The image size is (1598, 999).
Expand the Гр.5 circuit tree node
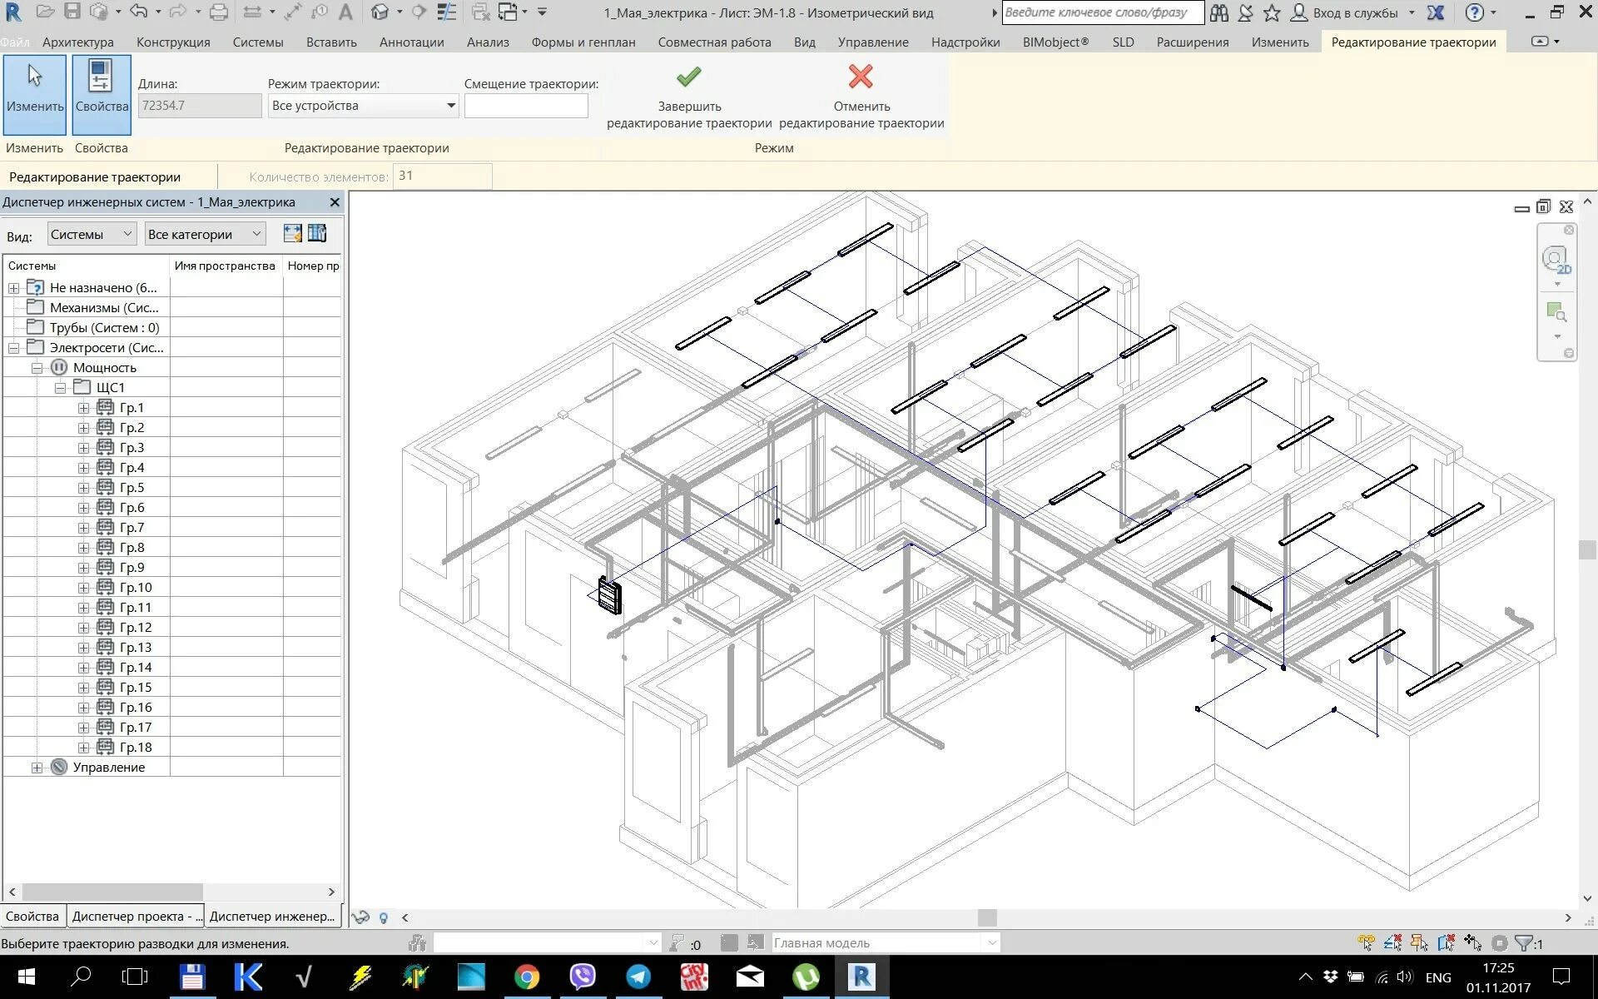coord(83,488)
